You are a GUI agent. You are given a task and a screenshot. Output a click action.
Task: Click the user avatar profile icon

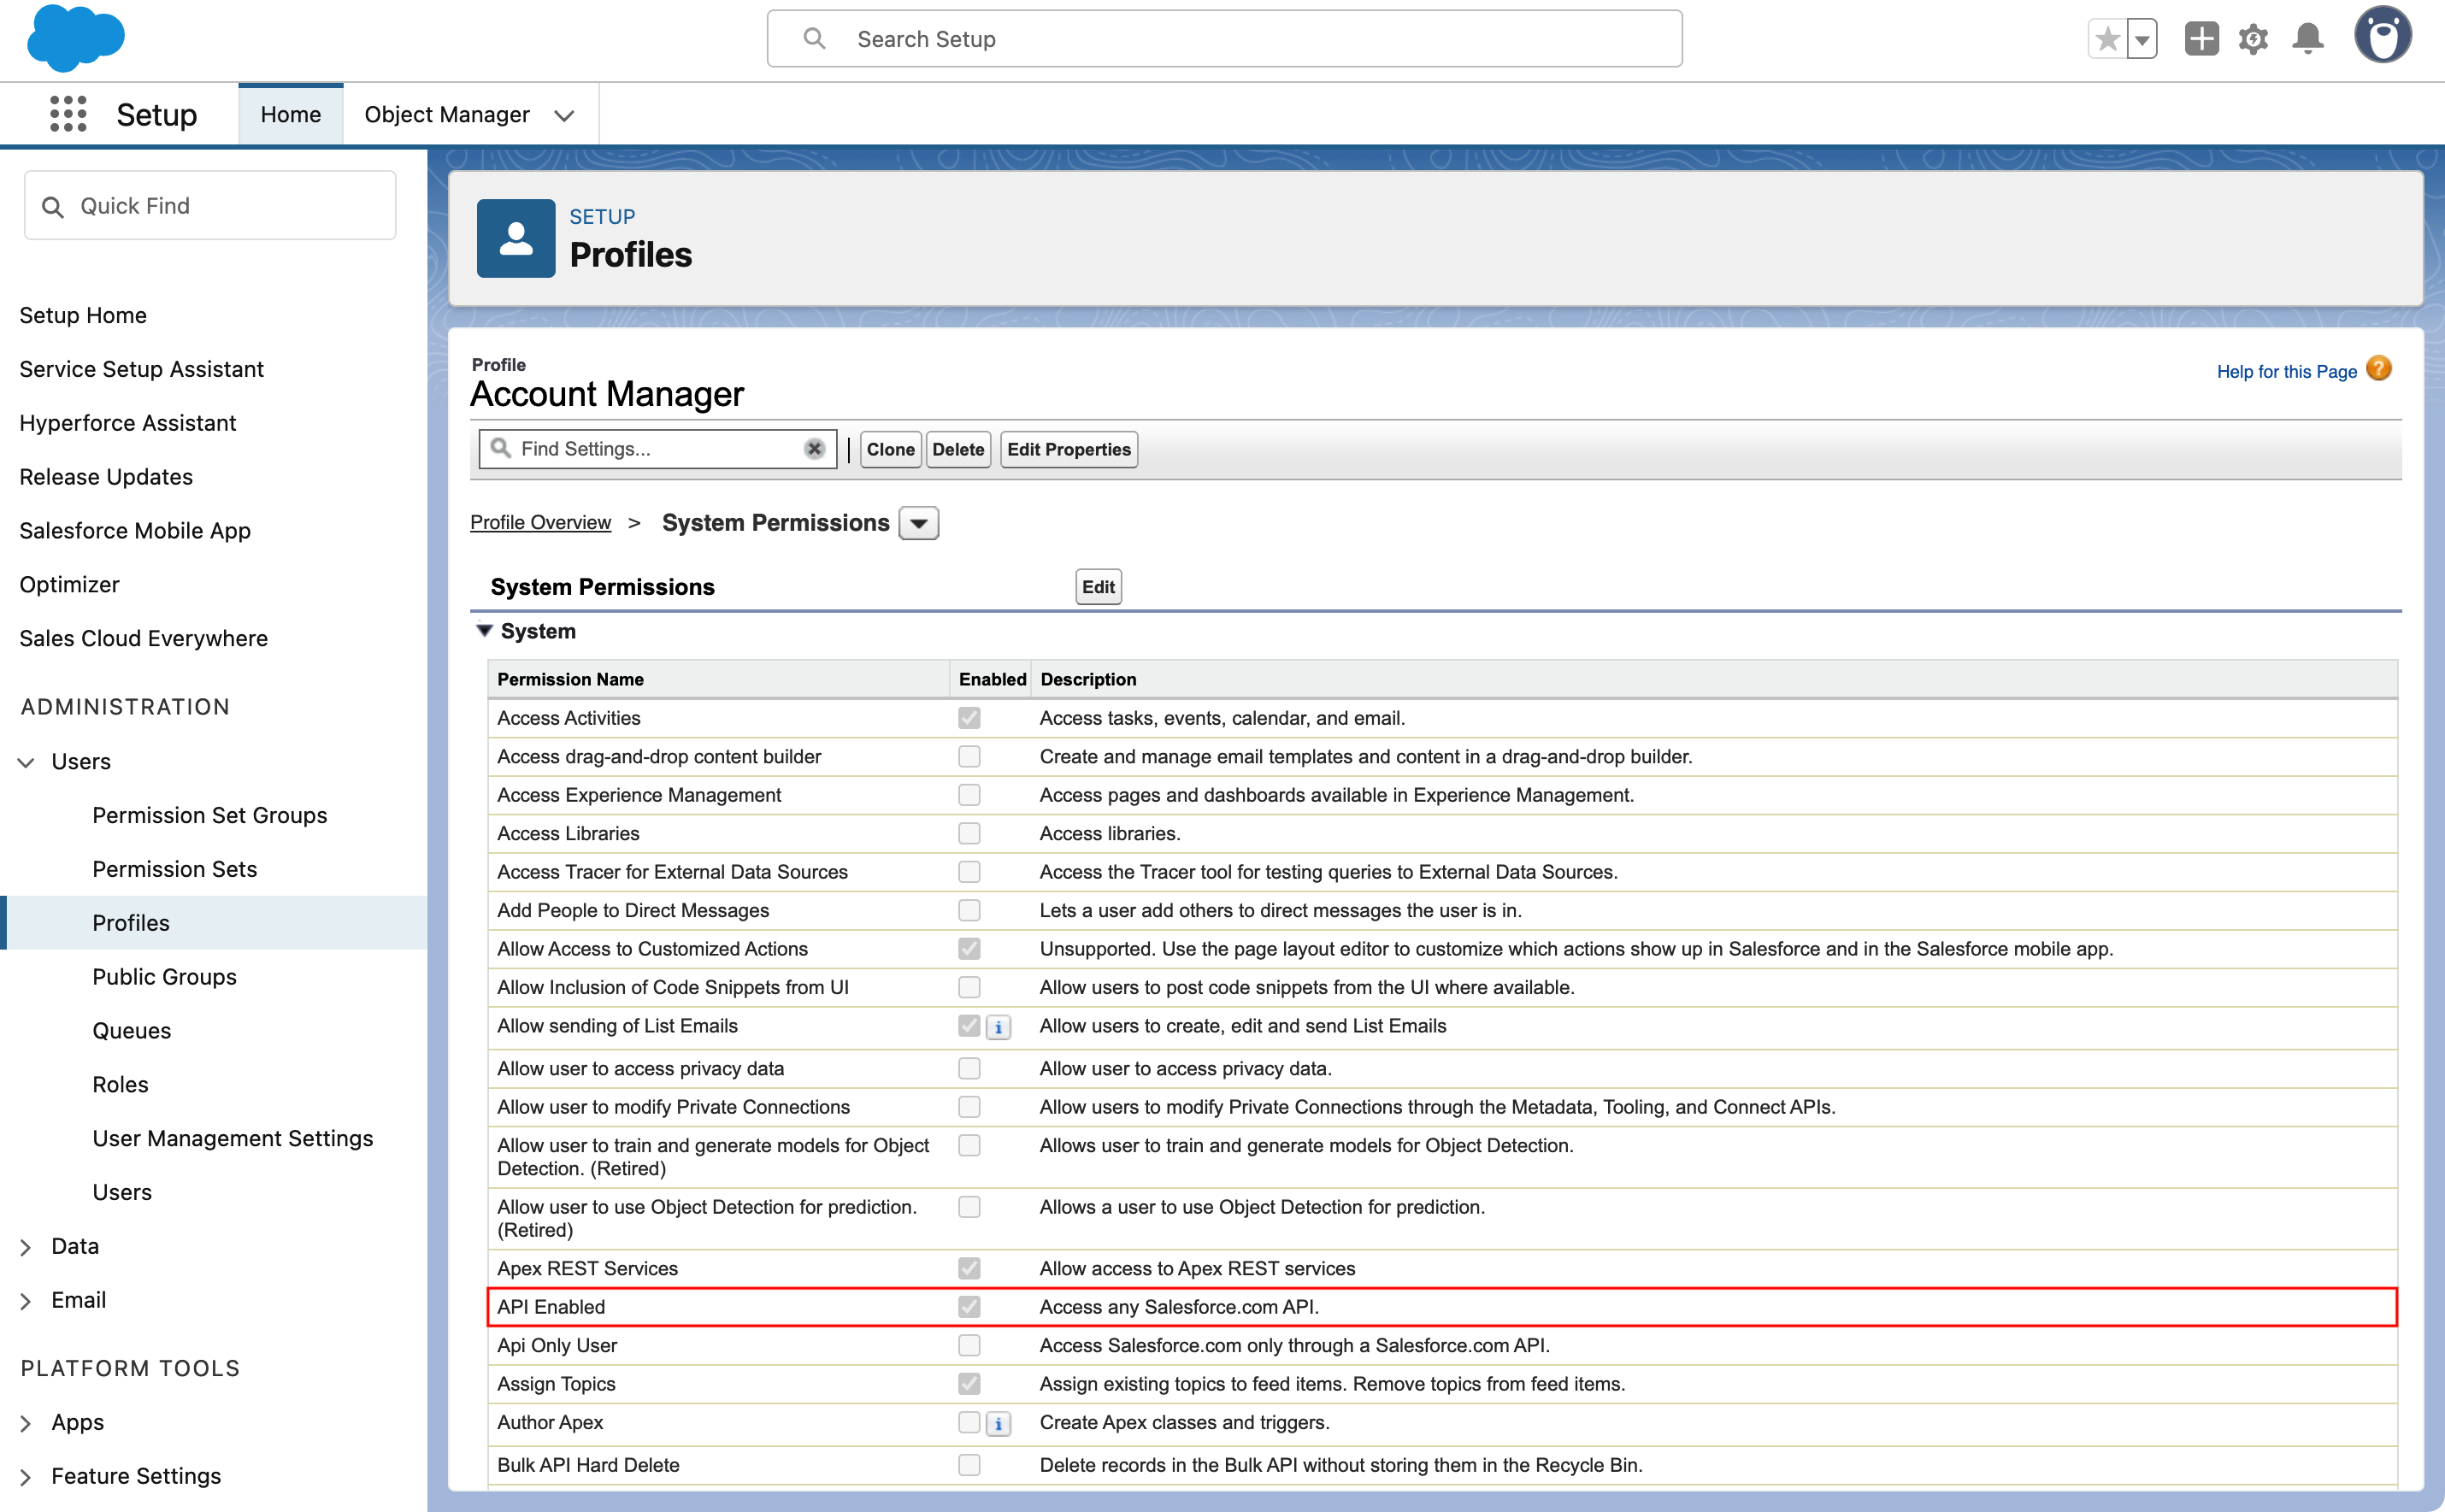(x=2383, y=36)
